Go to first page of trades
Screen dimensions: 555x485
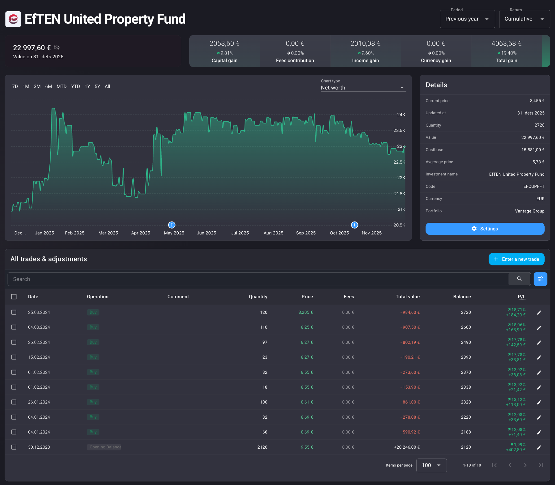(x=494, y=465)
